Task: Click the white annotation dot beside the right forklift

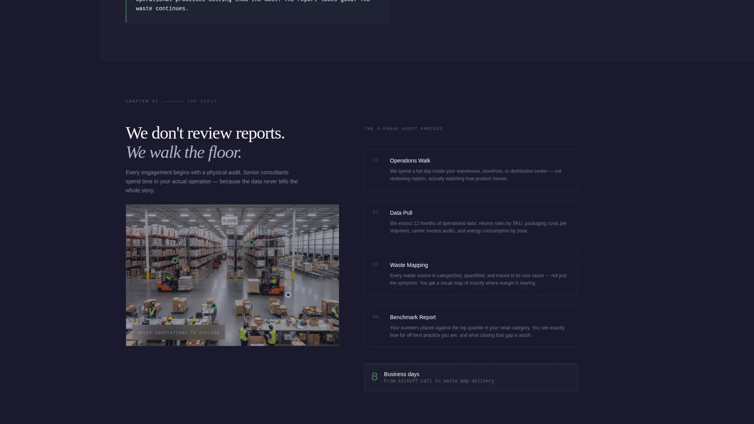Action: coord(288,295)
